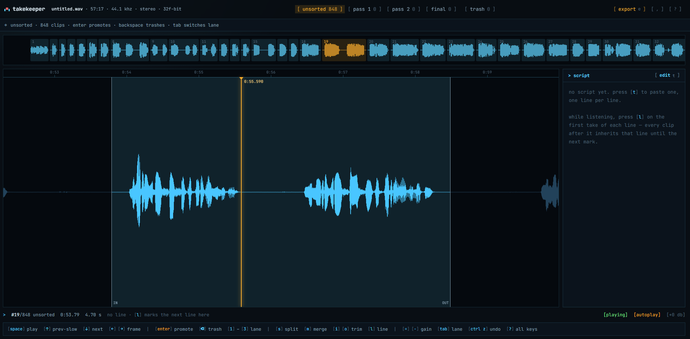Click the down arrow next key icon
The height and width of the screenshot is (339, 690).
(x=87, y=329)
